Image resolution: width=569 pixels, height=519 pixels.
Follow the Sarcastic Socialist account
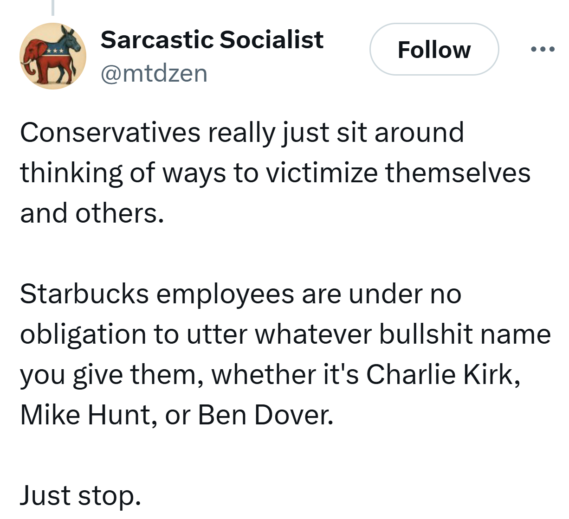tap(434, 49)
